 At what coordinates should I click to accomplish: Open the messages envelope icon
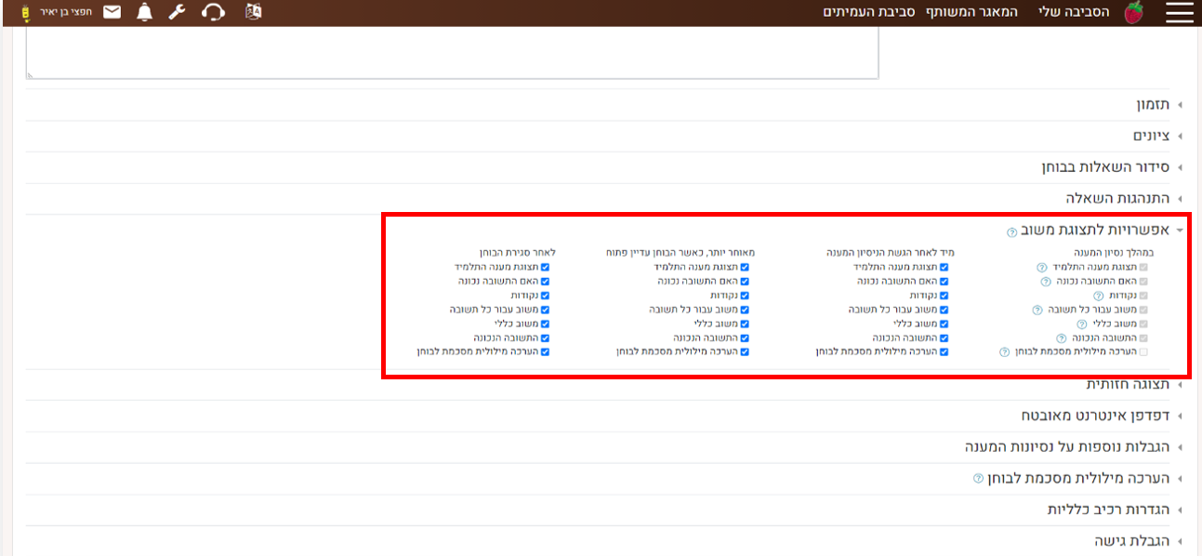point(112,12)
